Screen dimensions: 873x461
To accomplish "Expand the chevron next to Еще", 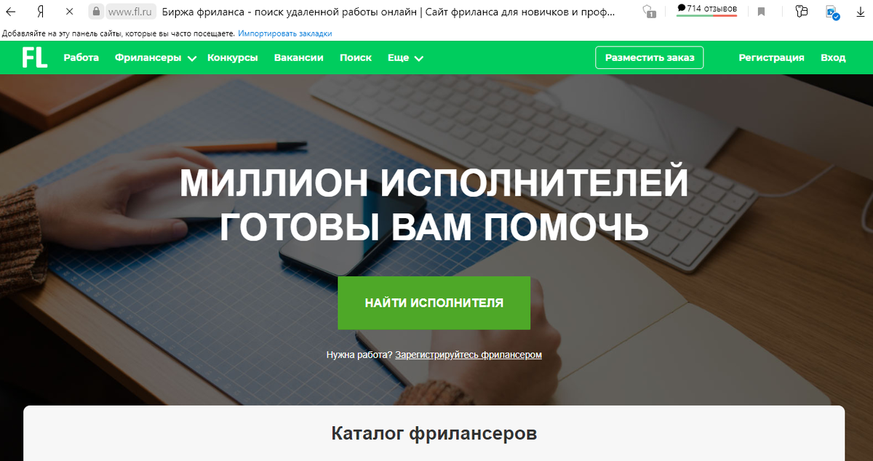I will point(419,58).
